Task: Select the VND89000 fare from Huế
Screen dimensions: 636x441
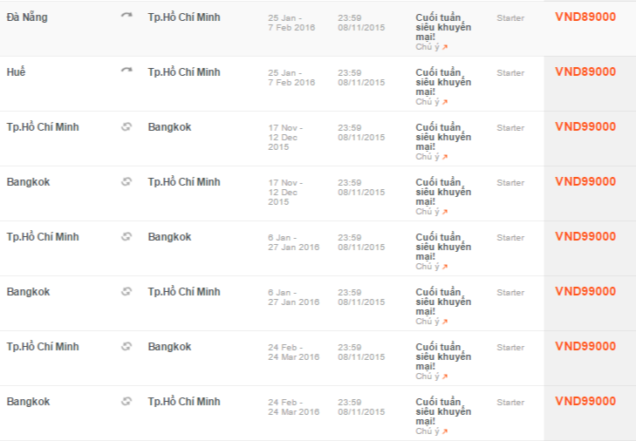Action: tap(585, 71)
